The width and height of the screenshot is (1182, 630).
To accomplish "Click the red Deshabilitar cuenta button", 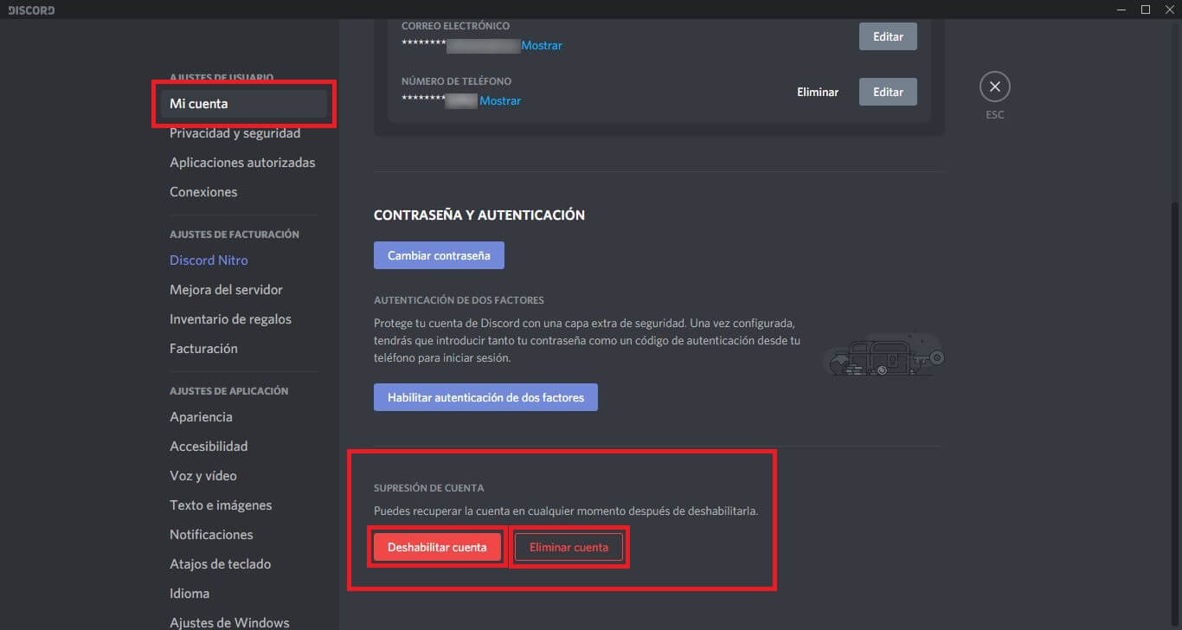I will click(x=437, y=547).
